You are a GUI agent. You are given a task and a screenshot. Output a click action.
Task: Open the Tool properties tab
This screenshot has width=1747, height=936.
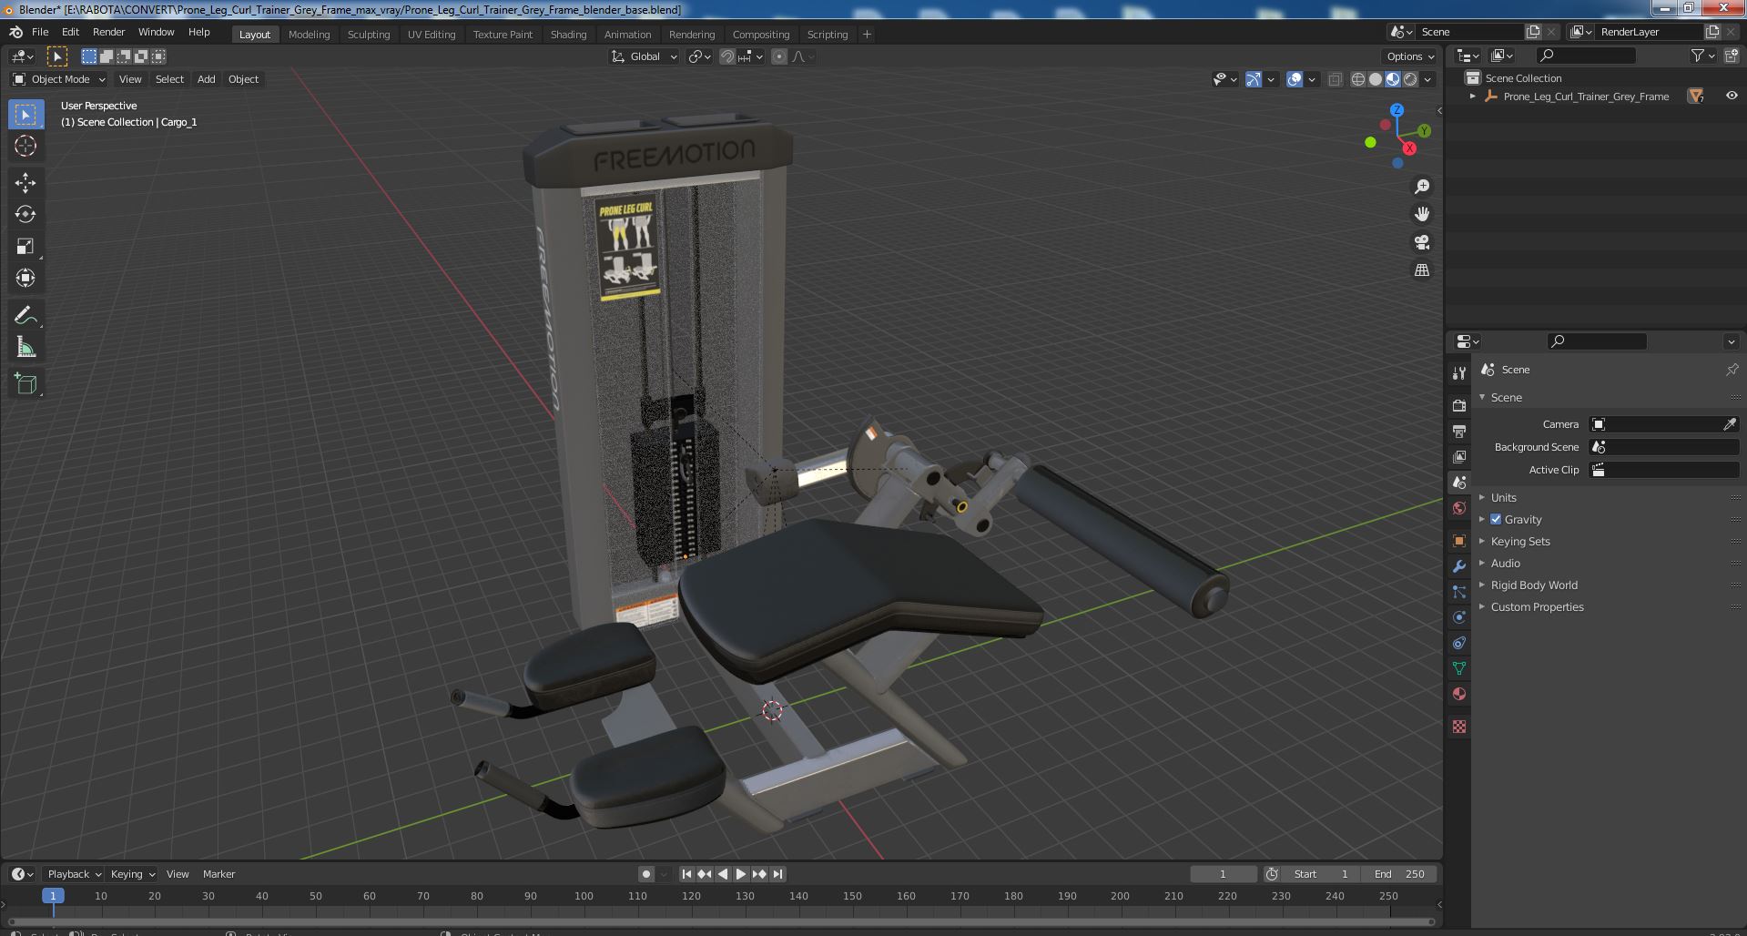pyautogui.click(x=1459, y=373)
